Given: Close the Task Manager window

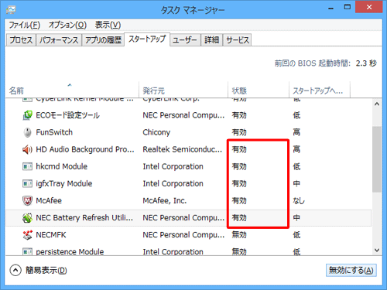Looking at the screenshot, I should pos(369,7).
